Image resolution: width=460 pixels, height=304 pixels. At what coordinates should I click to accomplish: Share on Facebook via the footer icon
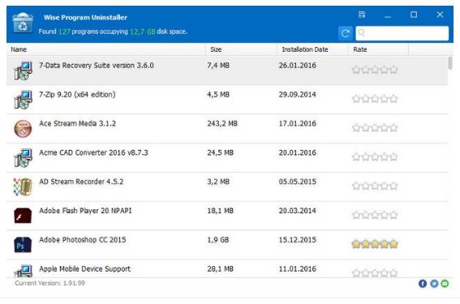[423, 284]
